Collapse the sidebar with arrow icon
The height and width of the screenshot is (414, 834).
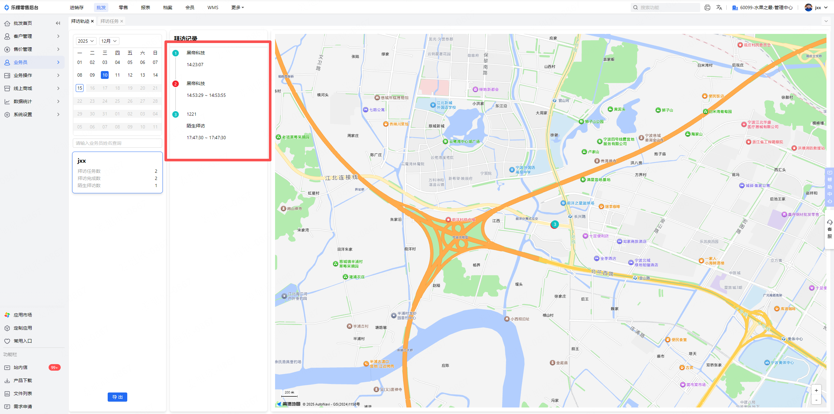click(58, 23)
